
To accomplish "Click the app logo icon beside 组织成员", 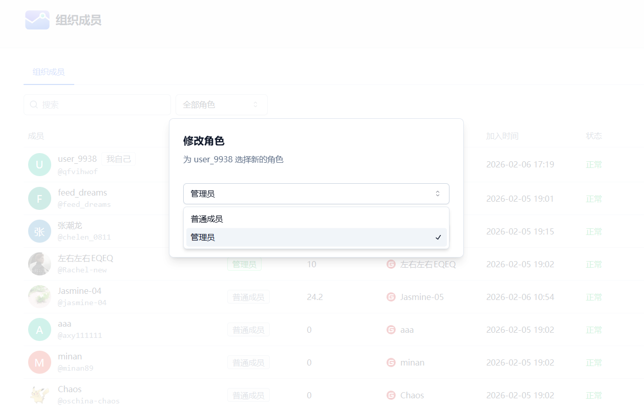I will pos(37,20).
